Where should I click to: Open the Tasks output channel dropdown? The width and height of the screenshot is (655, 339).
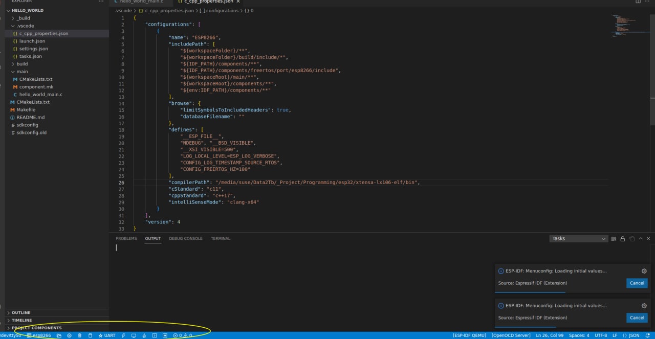point(578,239)
